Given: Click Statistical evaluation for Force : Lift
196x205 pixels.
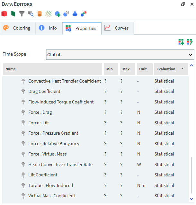Looking at the screenshot, I should pyautogui.click(x=164, y=123).
